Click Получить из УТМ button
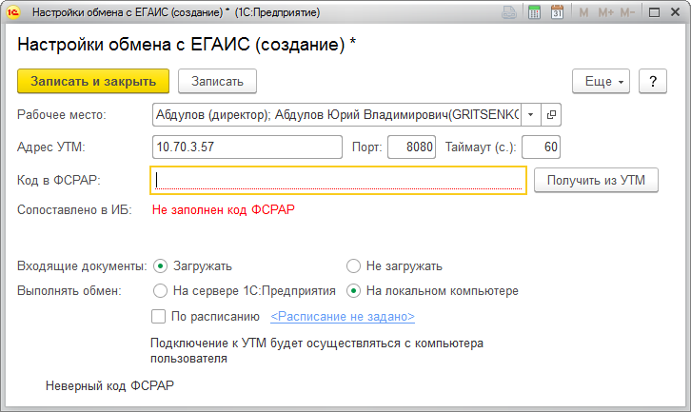 pyautogui.click(x=596, y=180)
